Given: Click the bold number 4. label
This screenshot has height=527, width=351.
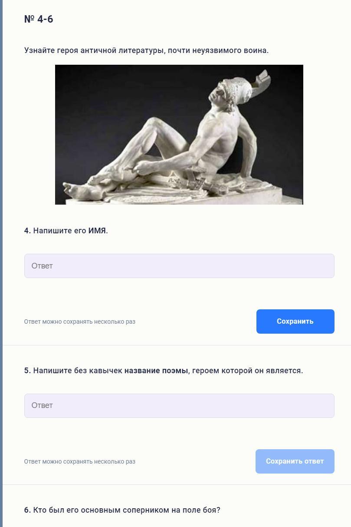Looking at the screenshot, I should pos(28,231).
